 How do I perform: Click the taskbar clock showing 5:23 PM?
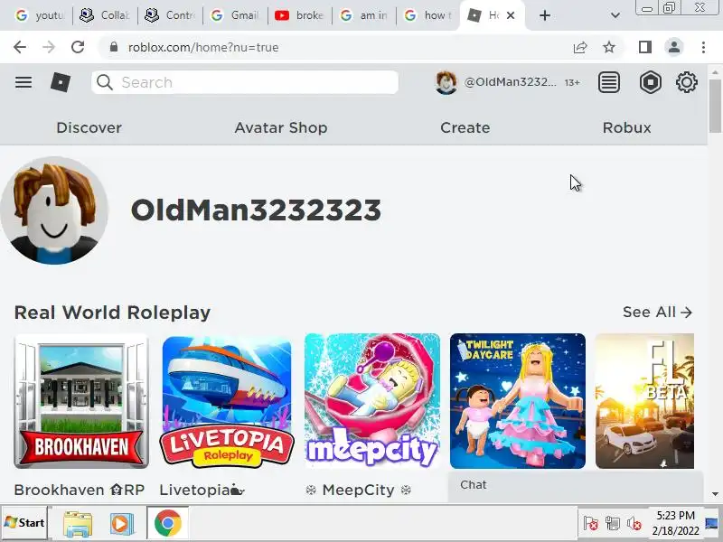675,523
